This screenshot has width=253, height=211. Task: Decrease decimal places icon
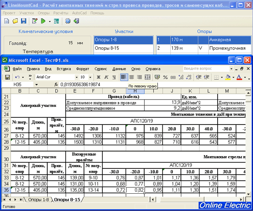(x=189, y=77)
